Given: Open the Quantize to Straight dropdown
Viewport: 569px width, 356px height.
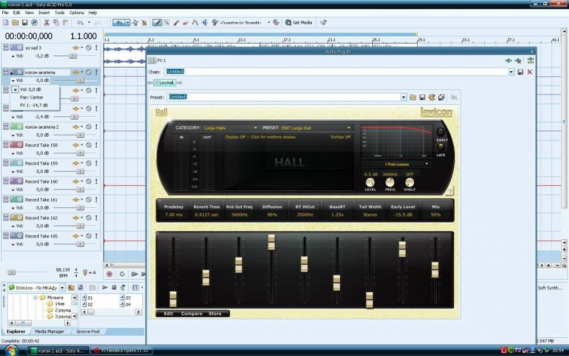Looking at the screenshot, I should point(269,23).
